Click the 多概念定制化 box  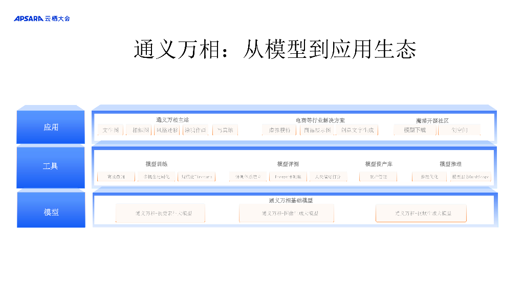tap(157, 177)
